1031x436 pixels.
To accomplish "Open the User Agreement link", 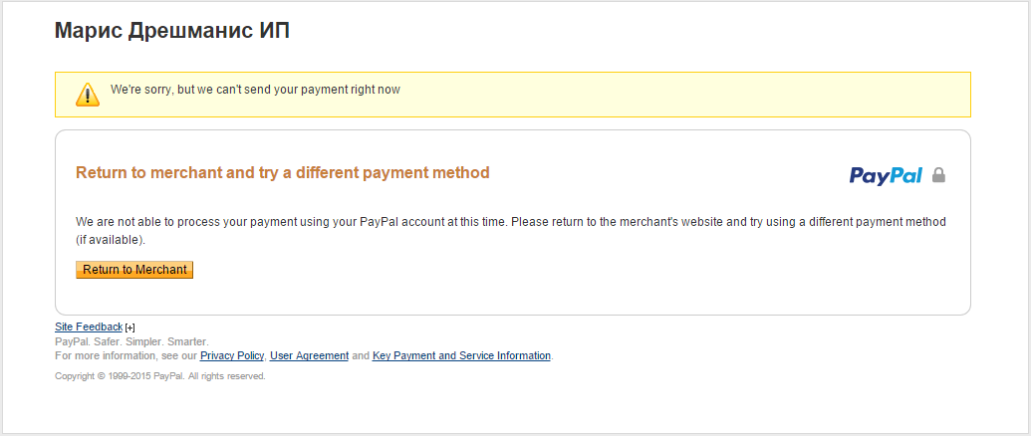I will point(309,356).
